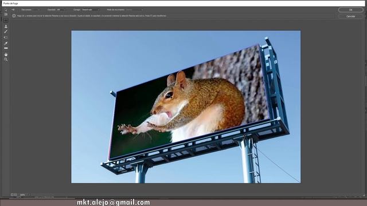
Task: Open the Desvanecer (feather) value dropdown
Action: (38, 10)
